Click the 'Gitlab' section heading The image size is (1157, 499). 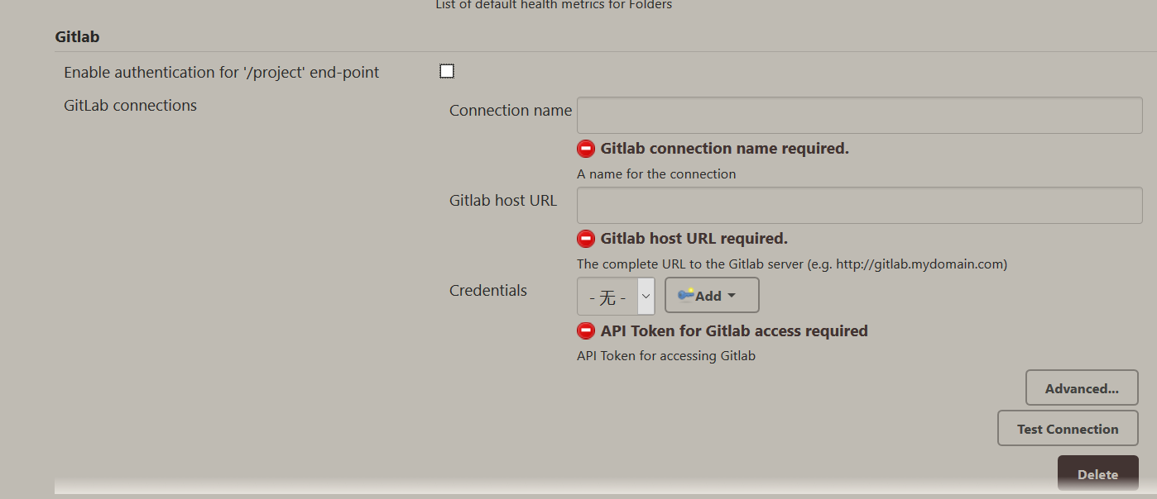[x=78, y=37]
